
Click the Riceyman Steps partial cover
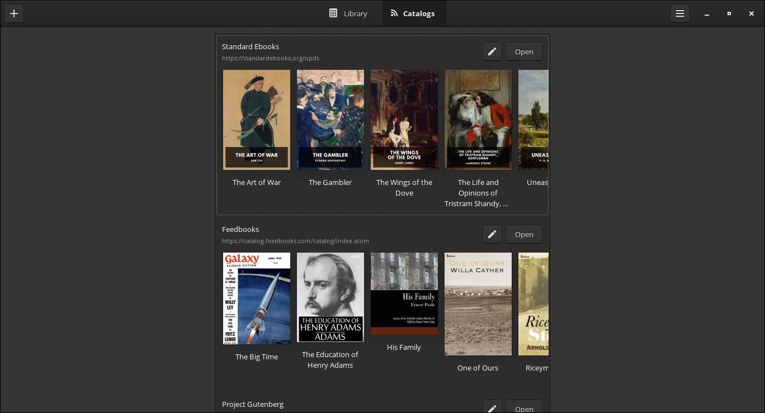pyautogui.click(x=533, y=304)
